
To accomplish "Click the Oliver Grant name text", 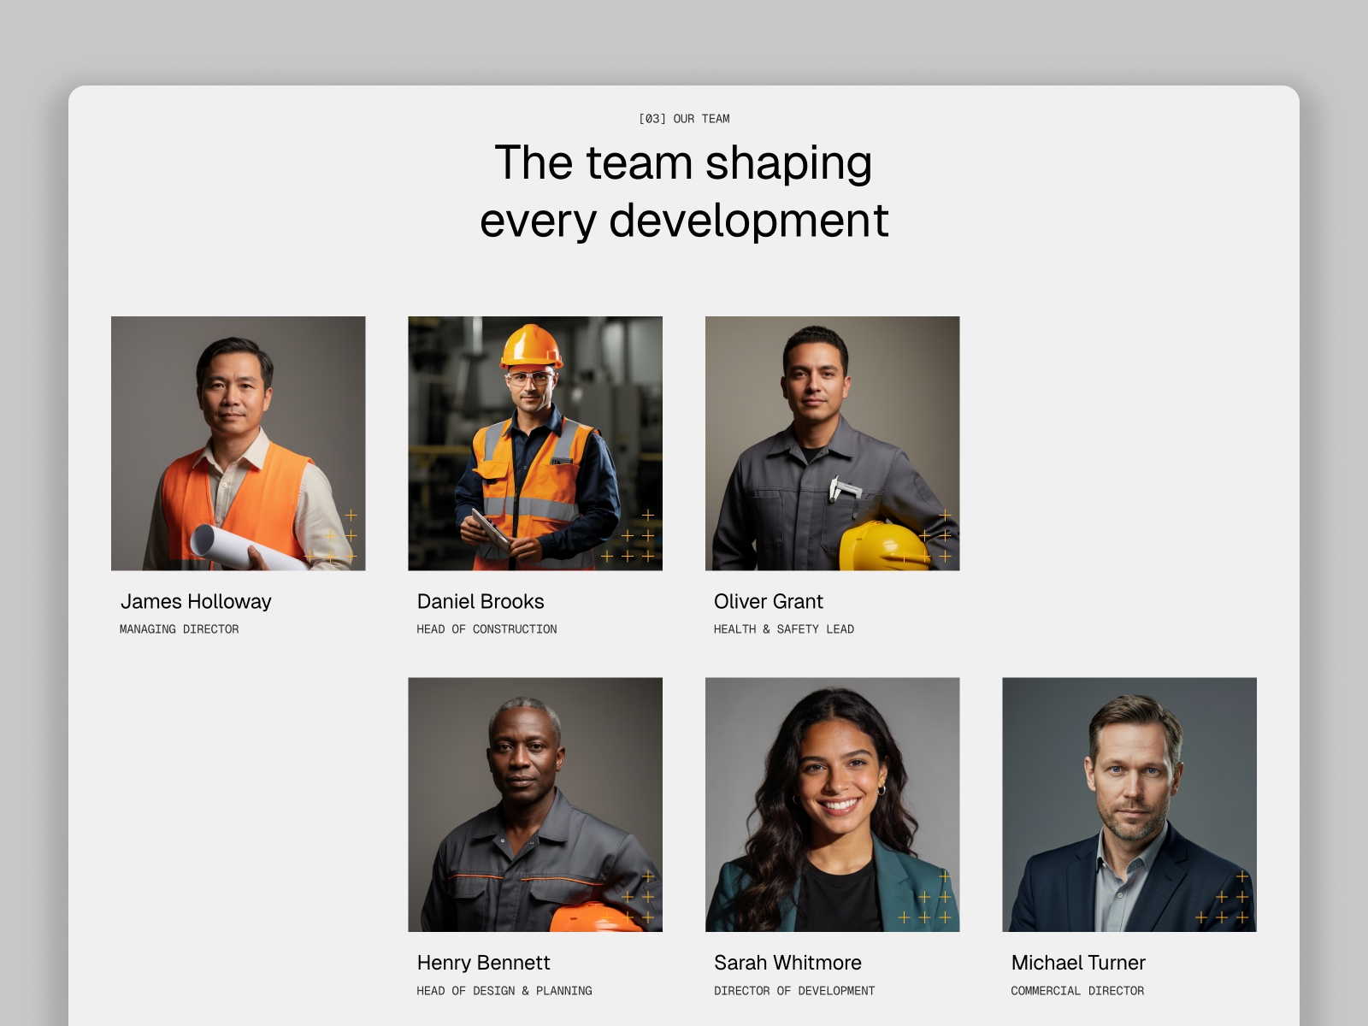I will point(768,601).
